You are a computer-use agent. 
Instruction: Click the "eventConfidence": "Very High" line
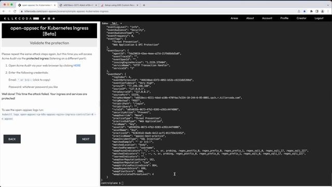tap(133, 83)
